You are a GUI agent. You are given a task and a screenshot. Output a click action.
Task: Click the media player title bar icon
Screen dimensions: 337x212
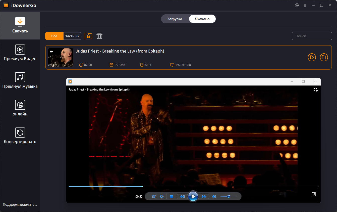point(70,81)
